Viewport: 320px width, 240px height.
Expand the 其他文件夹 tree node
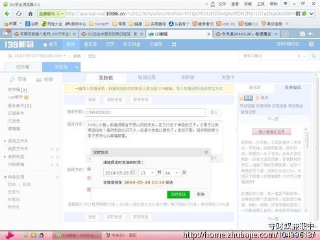(5, 141)
